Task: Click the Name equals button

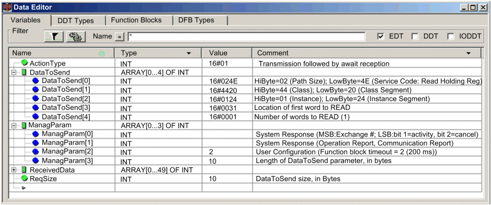Action: click(120, 37)
